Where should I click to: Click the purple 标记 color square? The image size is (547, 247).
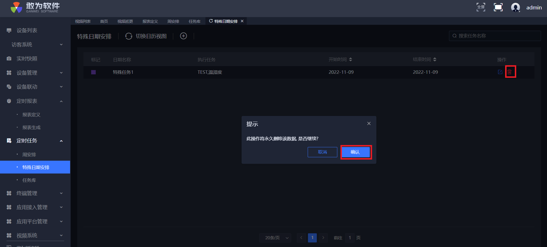pos(93,72)
